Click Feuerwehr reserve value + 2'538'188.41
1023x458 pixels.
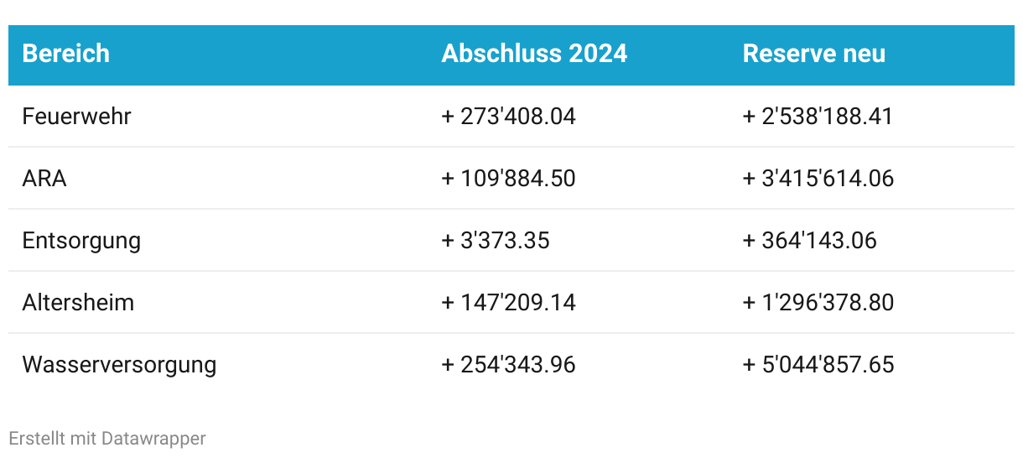tap(818, 116)
